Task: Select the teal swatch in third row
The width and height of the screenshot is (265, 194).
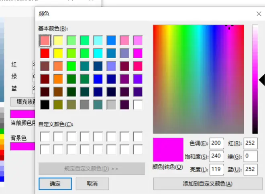Action: coord(85,66)
